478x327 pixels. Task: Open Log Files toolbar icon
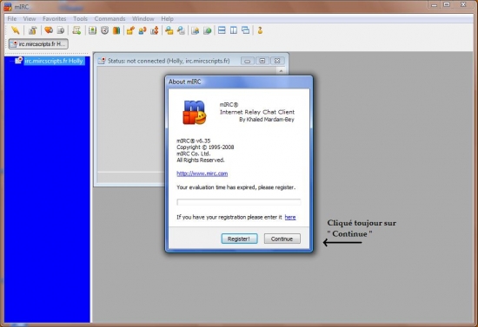click(181, 30)
